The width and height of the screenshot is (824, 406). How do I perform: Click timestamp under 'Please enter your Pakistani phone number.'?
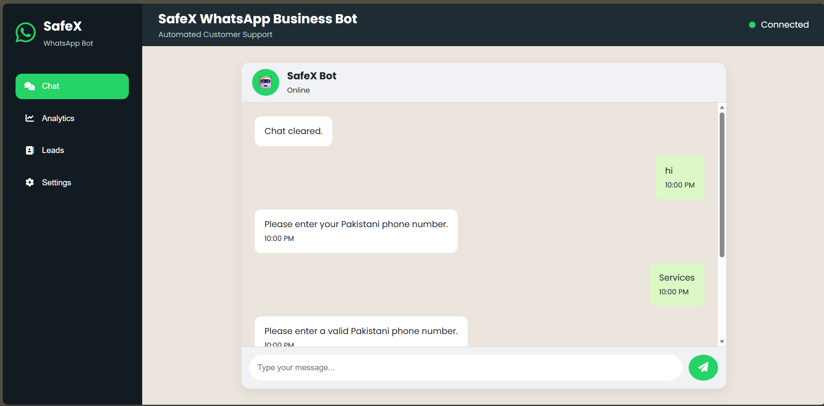279,238
